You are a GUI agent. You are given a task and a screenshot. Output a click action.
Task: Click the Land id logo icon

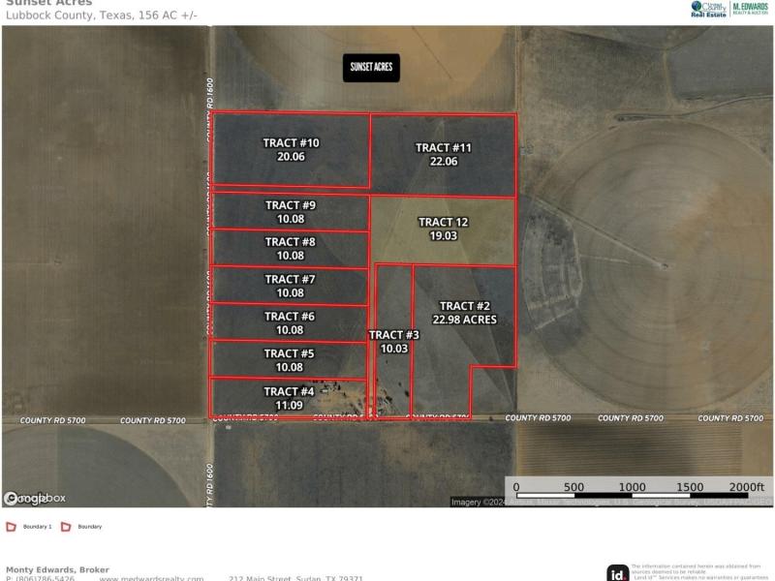tap(617, 572)
